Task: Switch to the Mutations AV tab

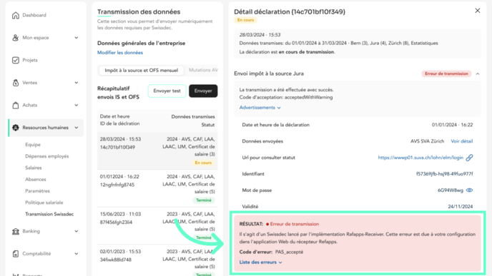Action: point(203,70)
